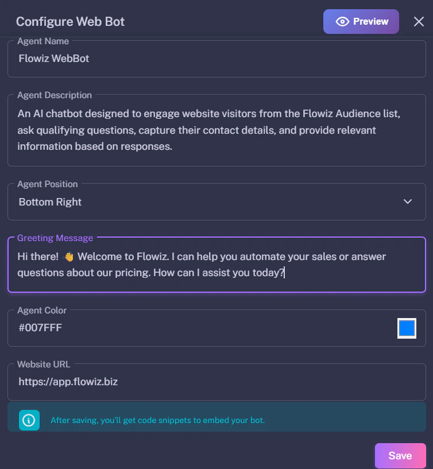The image size is (433, 469).
Task: Click the Preview button
Action: click(x=361, y=21)
